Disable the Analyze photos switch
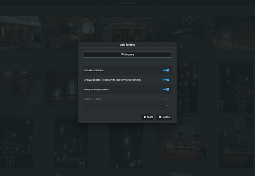 click(166, 80)
